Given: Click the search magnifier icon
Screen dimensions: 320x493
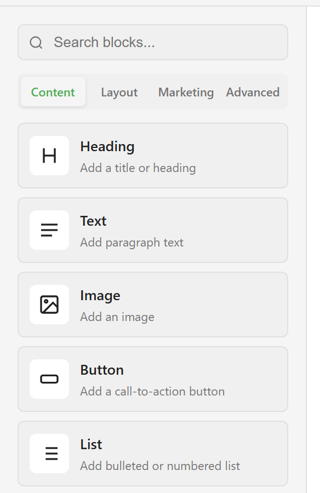Looking at the screenshot, I should pyautogui.click(x=36, y=42).
